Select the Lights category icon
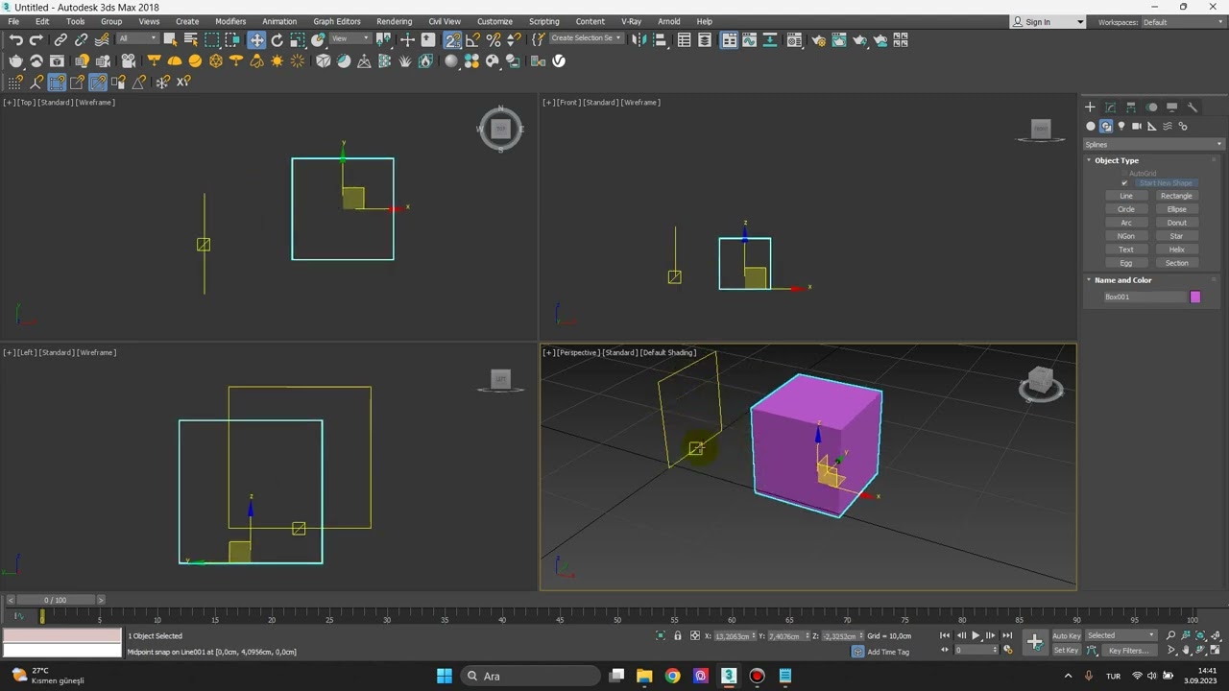The image size is (1229, 691). click(x=1121, y=126)
